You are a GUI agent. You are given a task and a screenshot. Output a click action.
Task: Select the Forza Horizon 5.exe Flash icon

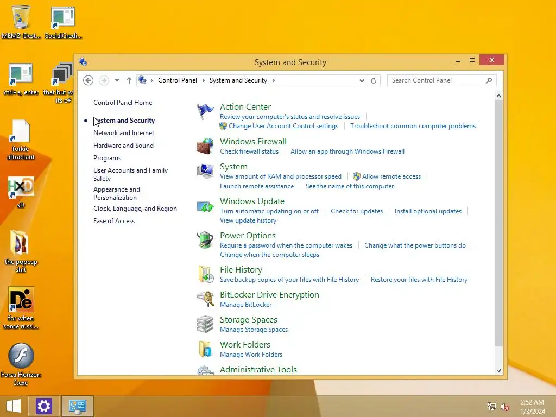click(x=21, y=364)
